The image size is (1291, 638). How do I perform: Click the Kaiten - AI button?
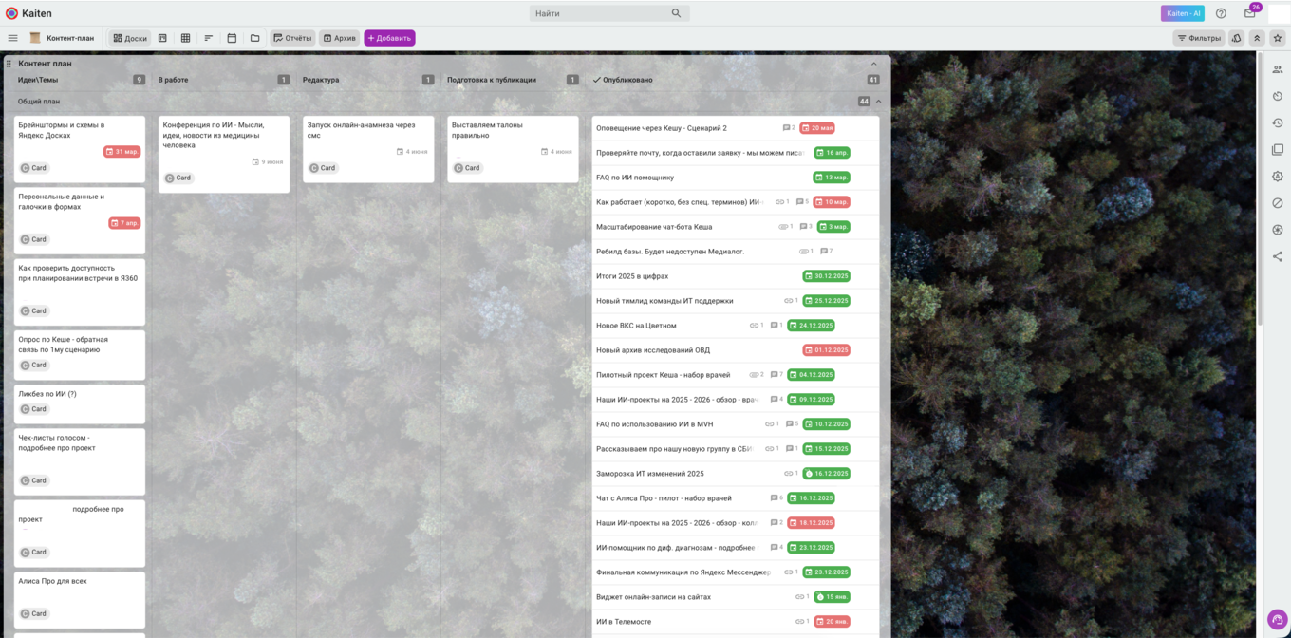[1183, 13]
